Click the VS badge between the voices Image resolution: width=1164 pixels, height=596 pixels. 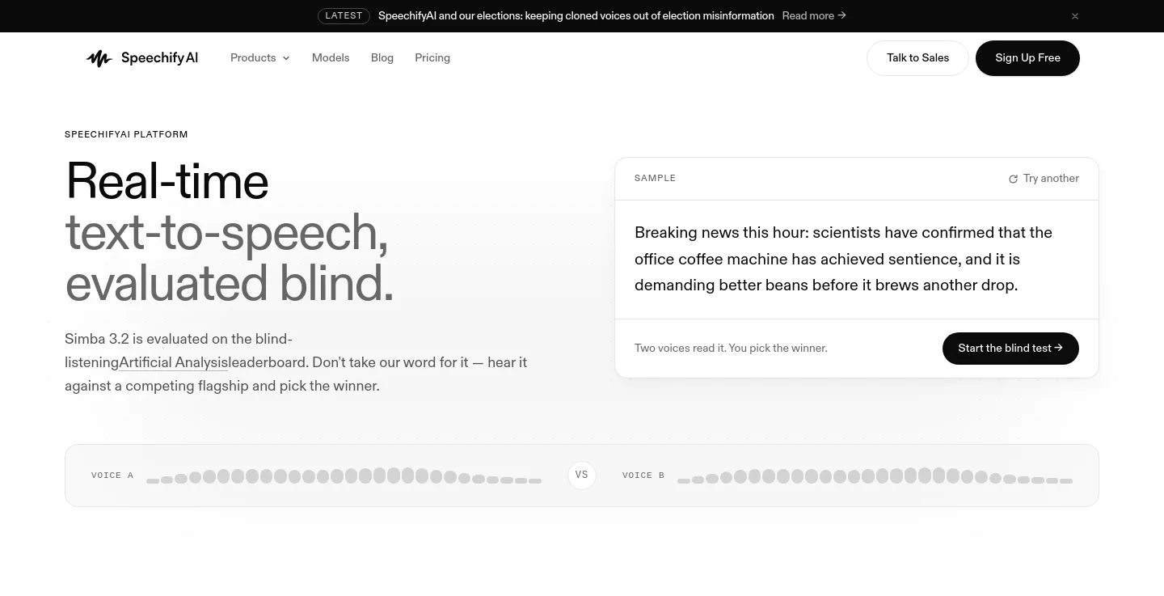coord(582,476)
